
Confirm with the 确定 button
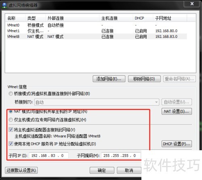102,170
